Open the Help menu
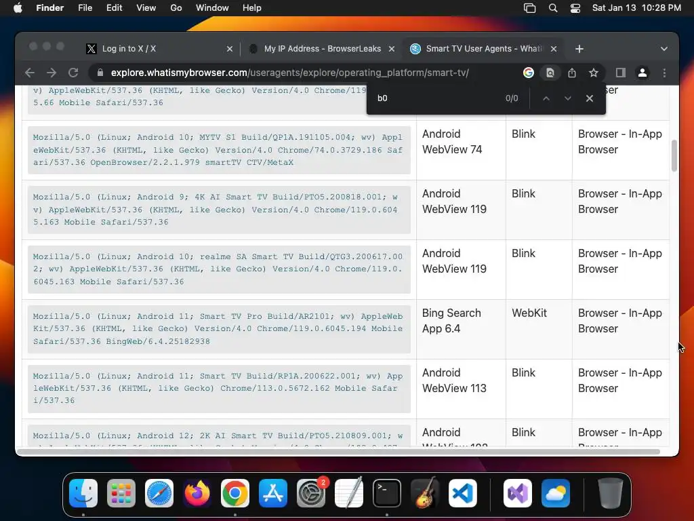 (252, 8)
